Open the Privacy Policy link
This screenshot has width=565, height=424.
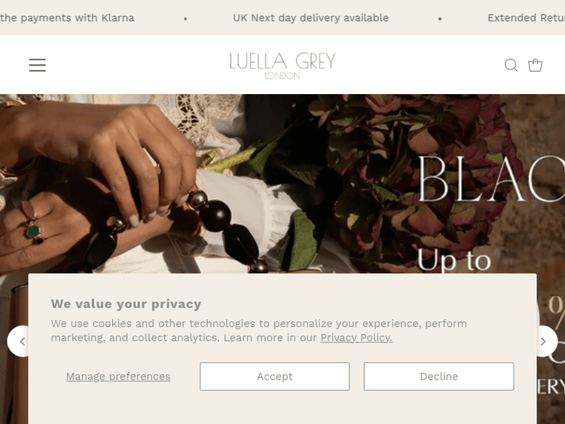point(356,338)
